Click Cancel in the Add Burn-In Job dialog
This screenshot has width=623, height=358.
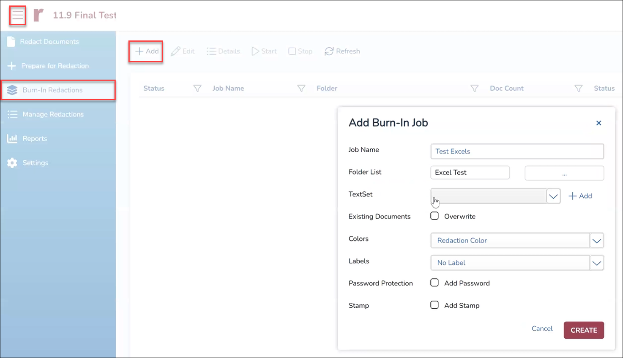pos(542,329)
